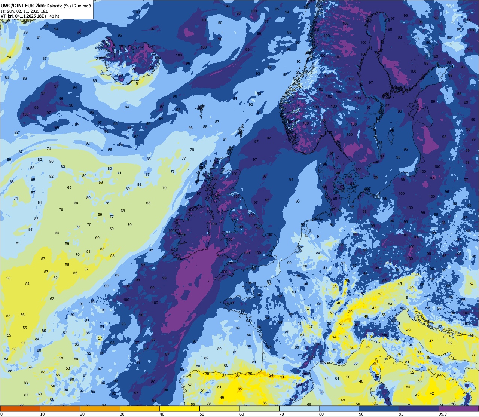This screenshot has width=479, height=417.
Task: Click the legend scale label "99.9"
Action: point(443,414)
